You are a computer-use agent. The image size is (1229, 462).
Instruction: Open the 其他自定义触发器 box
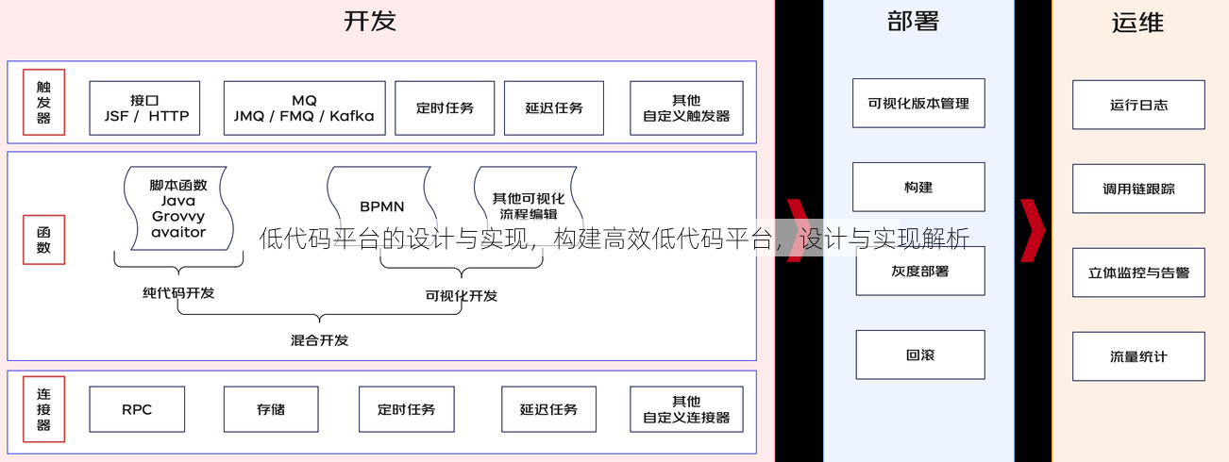(686, 108)
